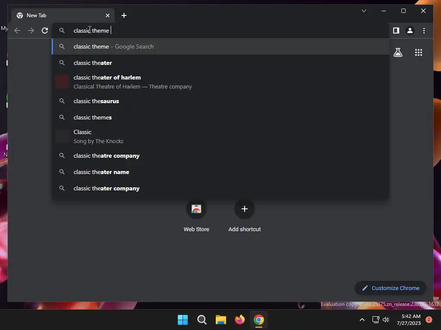Open the Chrome side panel icon
This screenshot has height=330, width=441.
(396, 31)
